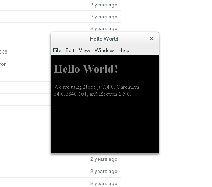
Task: Open the File menu
Action: click(x=57, y=50)
